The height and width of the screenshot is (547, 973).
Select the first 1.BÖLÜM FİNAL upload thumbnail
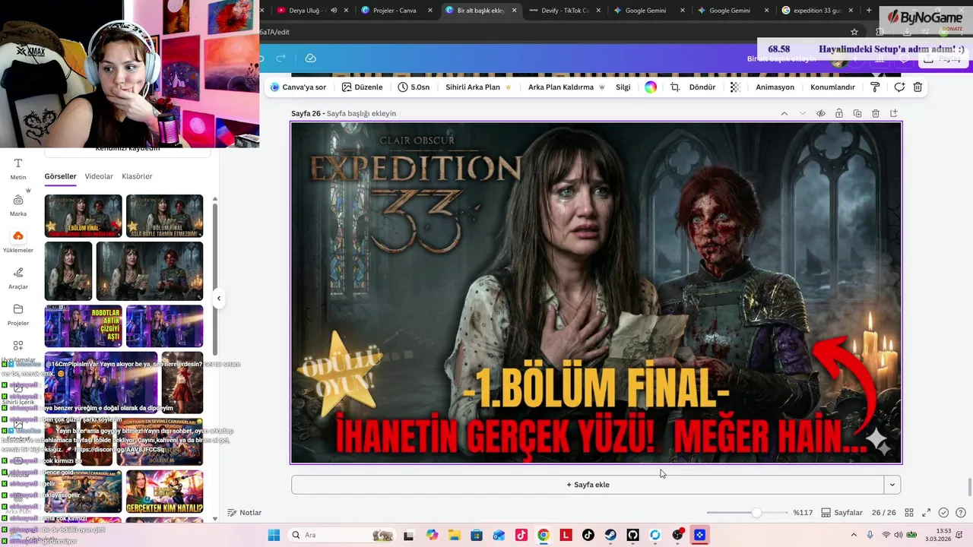coord(83,216)
